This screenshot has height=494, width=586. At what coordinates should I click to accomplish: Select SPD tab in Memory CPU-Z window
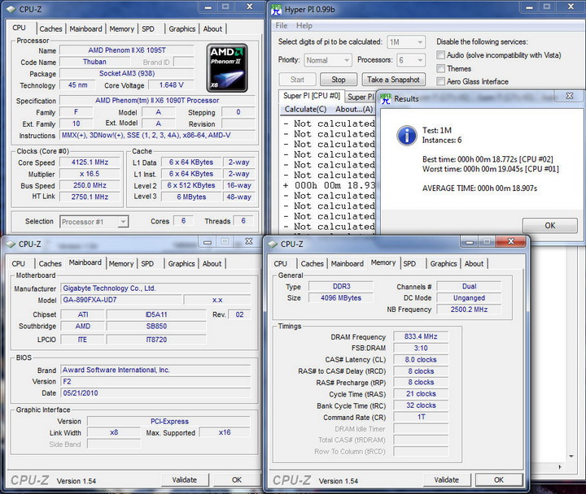409,263
